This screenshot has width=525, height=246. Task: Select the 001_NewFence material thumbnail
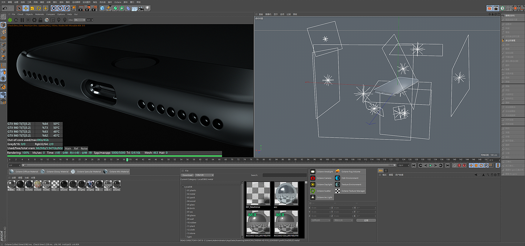258,194
